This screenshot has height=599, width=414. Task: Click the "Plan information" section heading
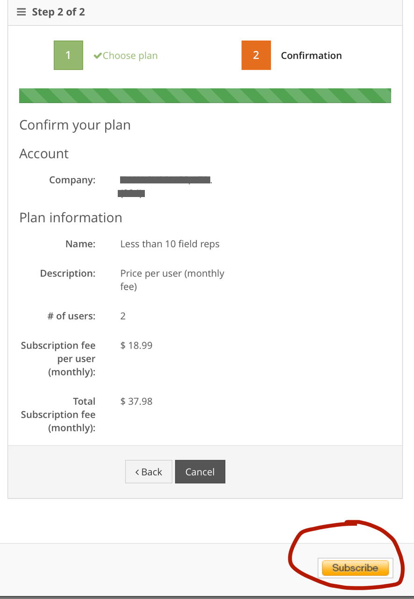71,218
